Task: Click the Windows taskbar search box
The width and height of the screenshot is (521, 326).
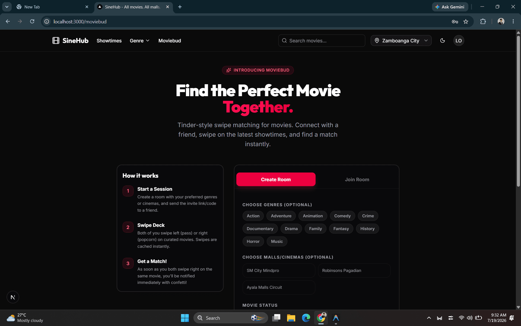Action: (x=231, y=318)
